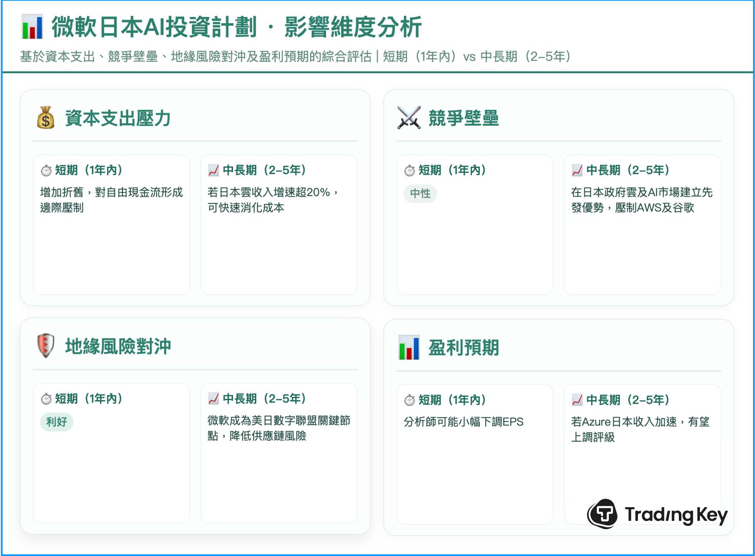The image size is (755, 556).
Task: Click the trend chart icon in 競爭壁壘 中長期 card
Action: 577,170
